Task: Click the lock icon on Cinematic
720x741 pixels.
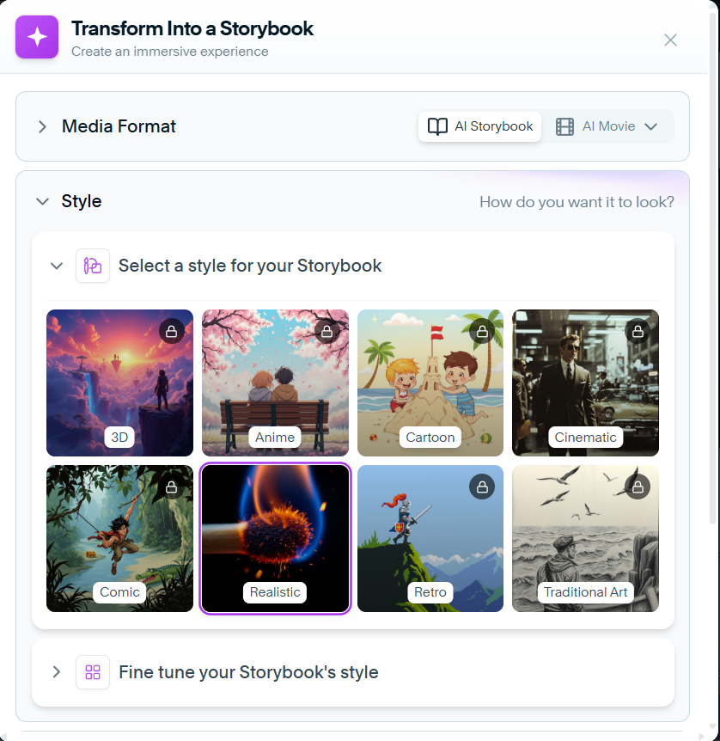Action: point(638,331)
